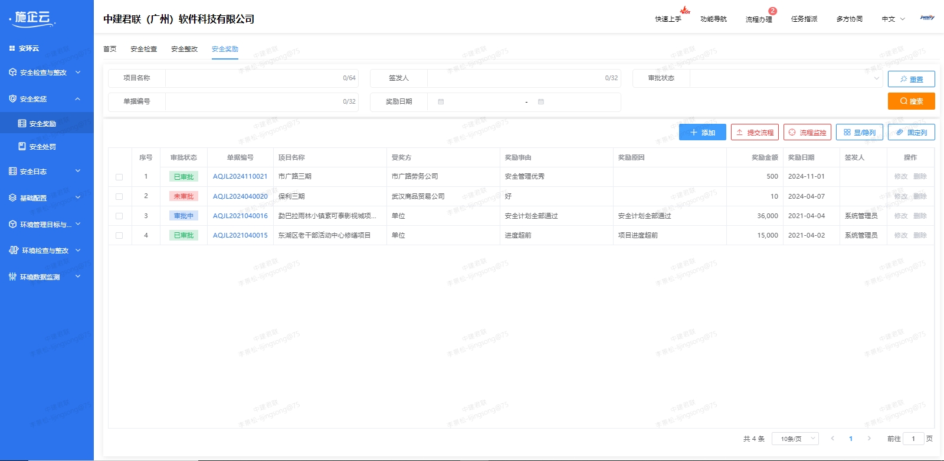Click the 基础配置 layers icon

[13, 197]
